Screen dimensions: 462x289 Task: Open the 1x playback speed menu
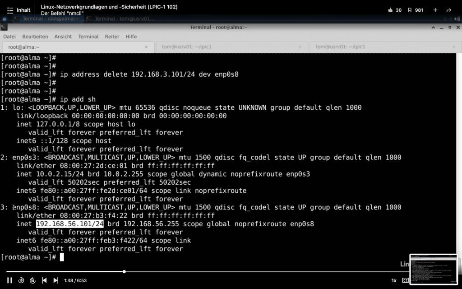point(394,280)
